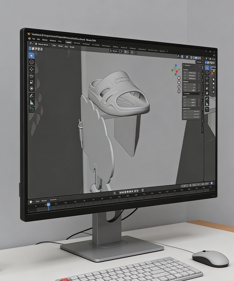Select the Scale tool in left toolbar
Screen dimensions: 234x281
pos(32,82)
